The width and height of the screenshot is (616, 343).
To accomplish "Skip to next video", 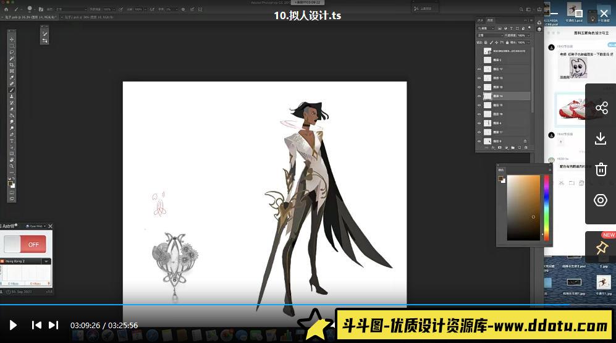I will pyautogui.click(x=53, y=325).
